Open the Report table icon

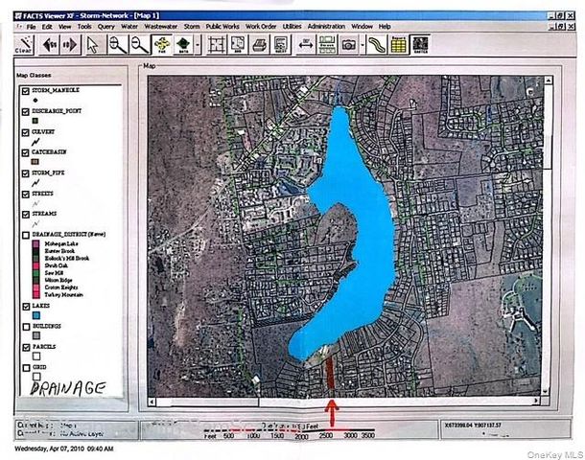coord(398,44)
